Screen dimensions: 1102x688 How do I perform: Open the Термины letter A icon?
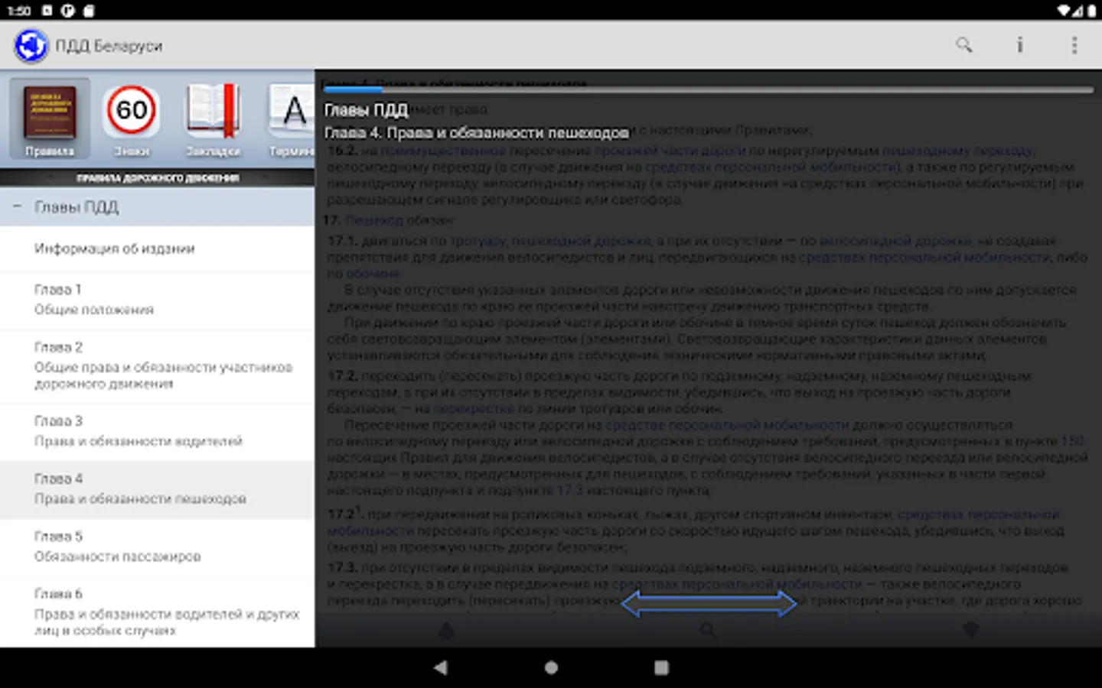tap(292, 118)
